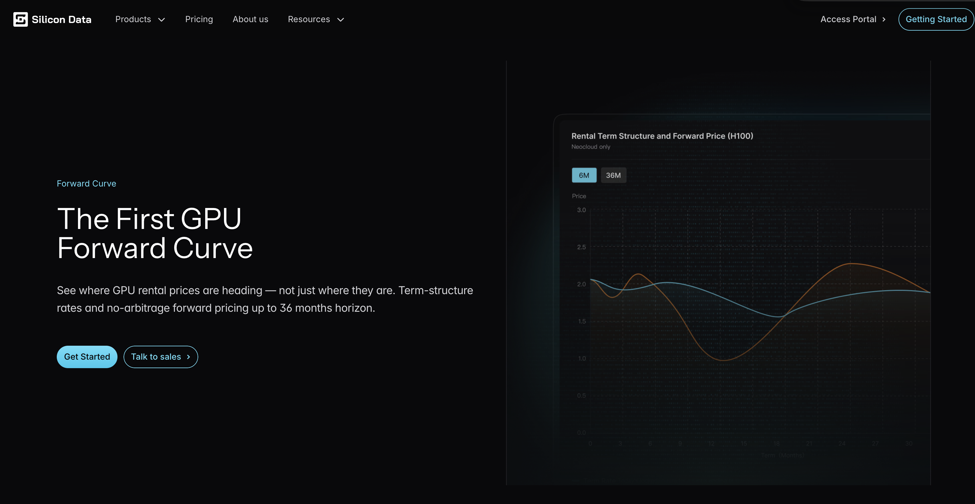Open the Products menu
Screen dimensions: 975x504
coord(133,19)
